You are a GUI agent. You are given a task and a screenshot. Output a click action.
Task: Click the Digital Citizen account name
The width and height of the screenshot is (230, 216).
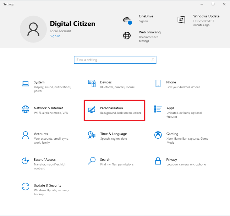click(x=73, y=24)
